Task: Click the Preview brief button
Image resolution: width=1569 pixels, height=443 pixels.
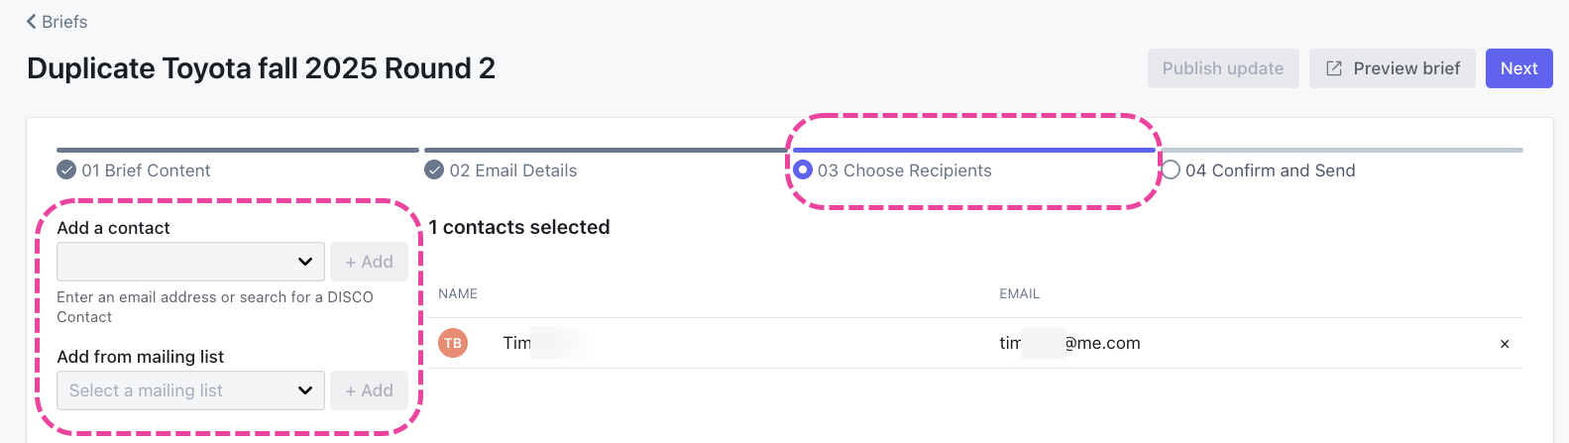Action: coord(1392,68)
